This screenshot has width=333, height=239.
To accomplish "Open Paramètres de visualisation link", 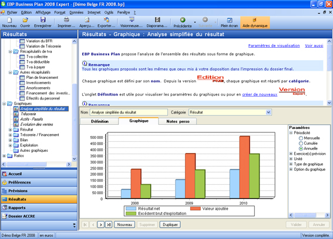I will pyautogui.click(x=274, y=45).
